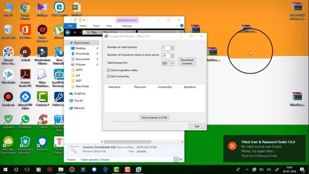Open the CCleaner desktop shortcut

[x=42, y=121]
